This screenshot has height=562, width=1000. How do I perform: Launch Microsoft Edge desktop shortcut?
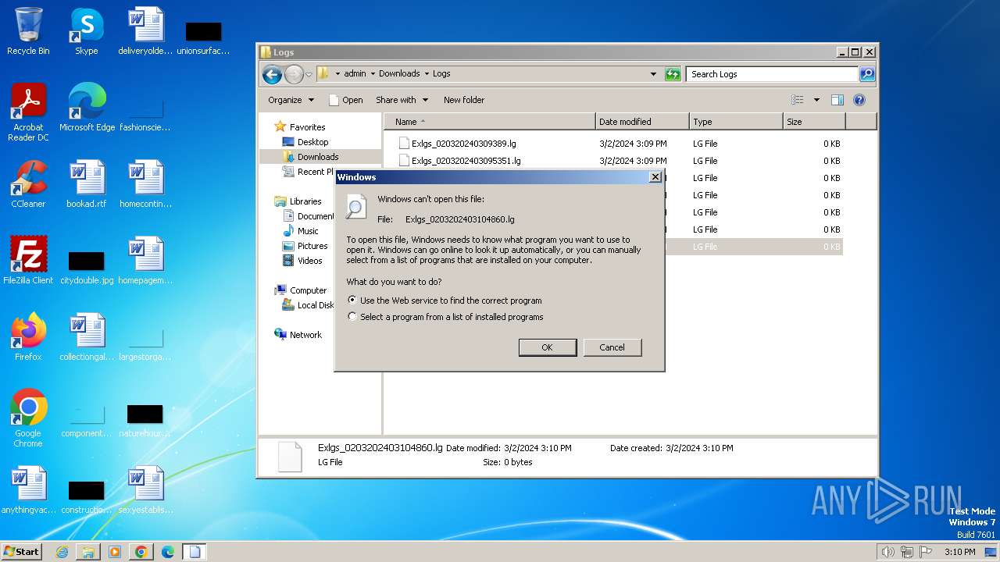[87, 108]
